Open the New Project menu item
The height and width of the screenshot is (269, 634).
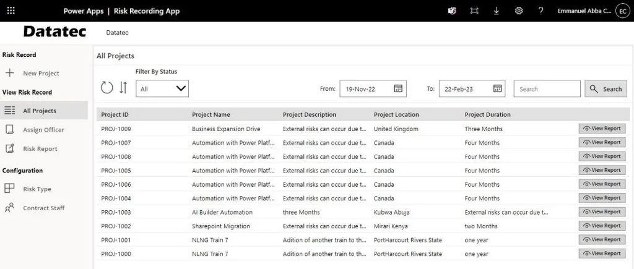tap(41, 73)
